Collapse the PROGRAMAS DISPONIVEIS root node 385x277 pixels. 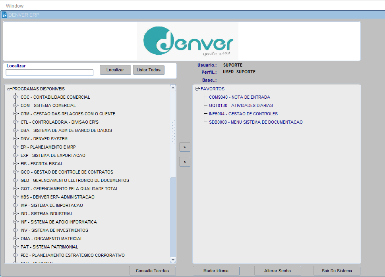[9, 89]
